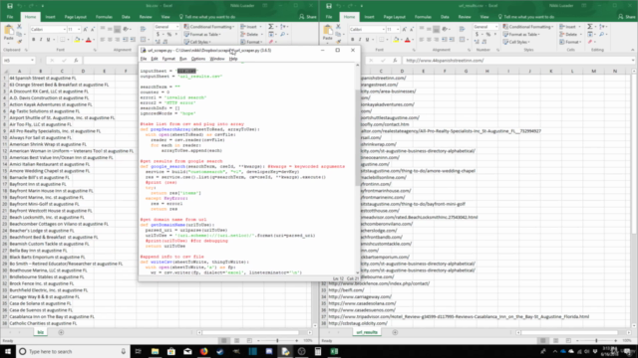
Task: Select the url_results sheet tab
Action: coord(367,332)
